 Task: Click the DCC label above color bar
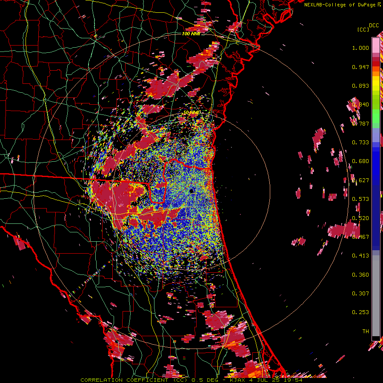[374, 26]
